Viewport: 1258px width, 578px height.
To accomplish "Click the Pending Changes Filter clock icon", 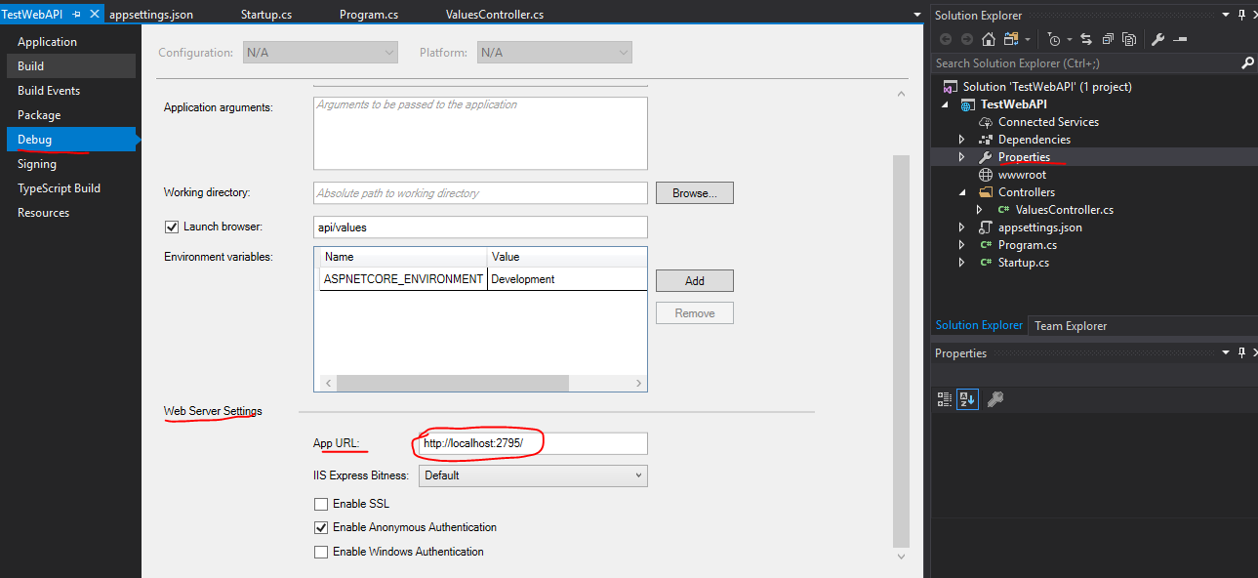I will (1054, 38).
